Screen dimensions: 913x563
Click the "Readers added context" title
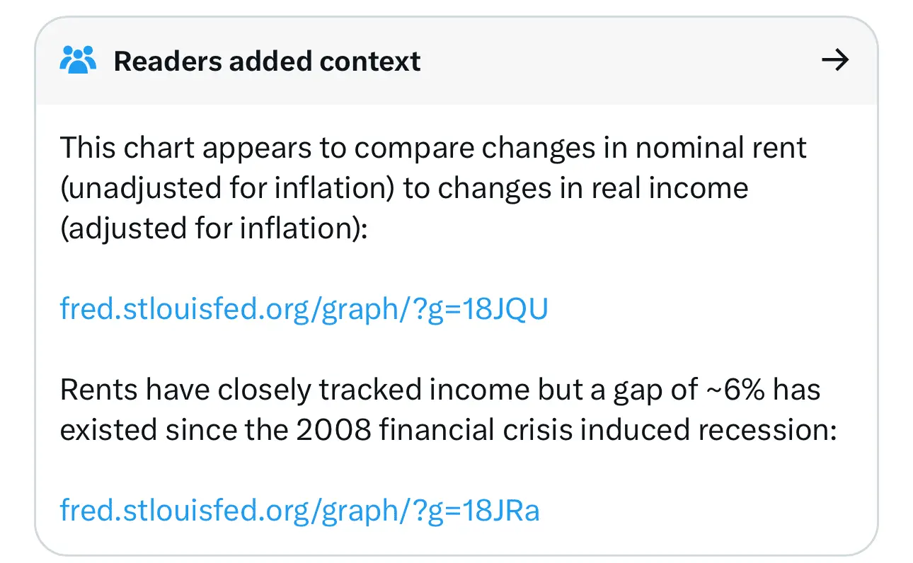267,62
